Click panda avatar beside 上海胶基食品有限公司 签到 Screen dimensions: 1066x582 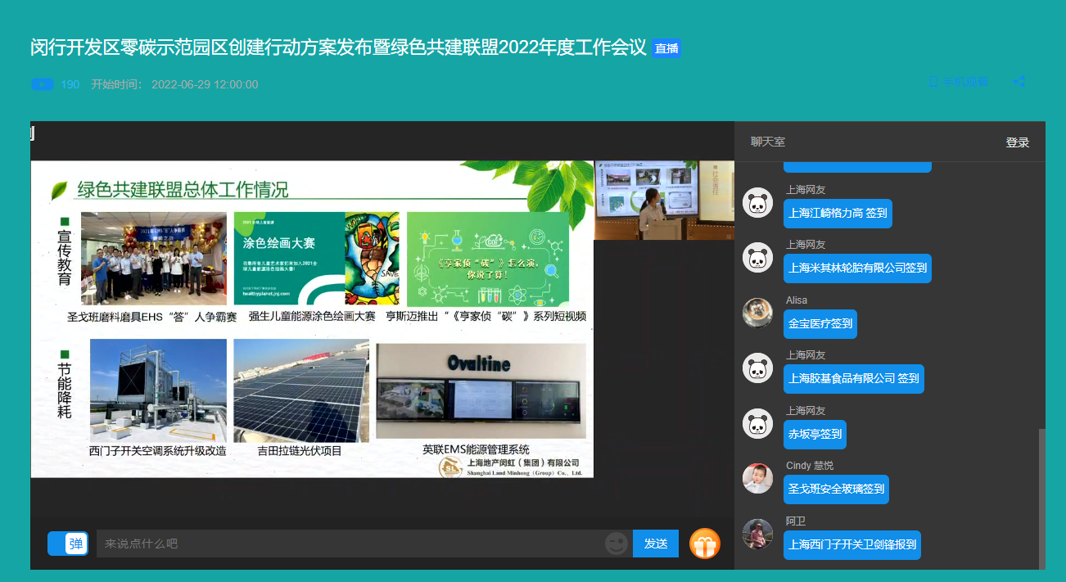pos(757,368)
